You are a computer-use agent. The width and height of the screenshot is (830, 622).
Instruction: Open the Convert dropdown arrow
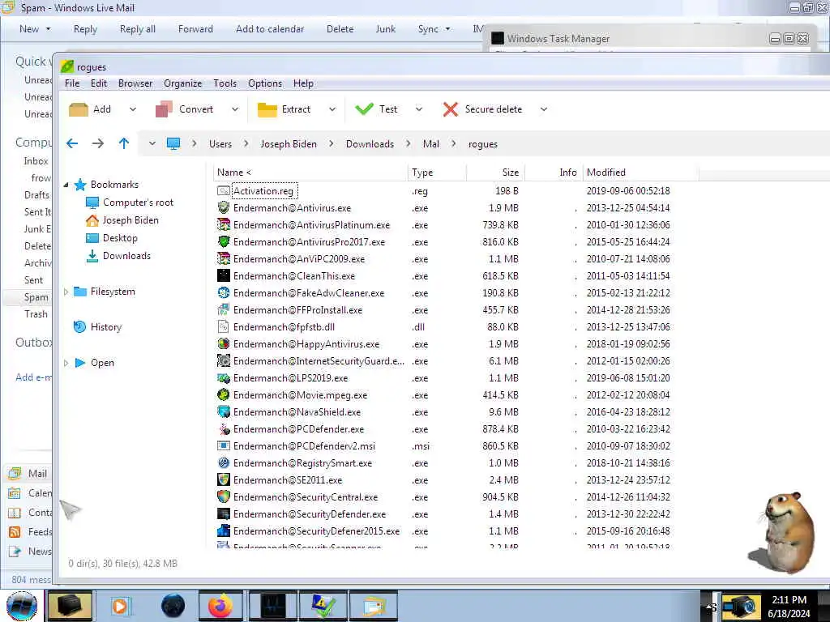pos(235,109)
